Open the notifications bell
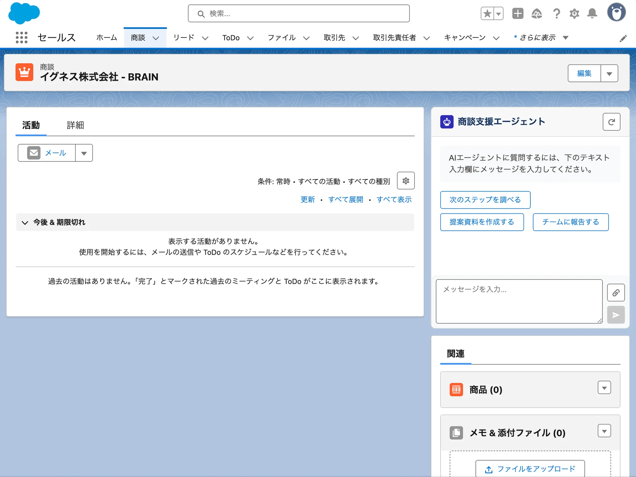Screen dimensions: 636x477 592,14
